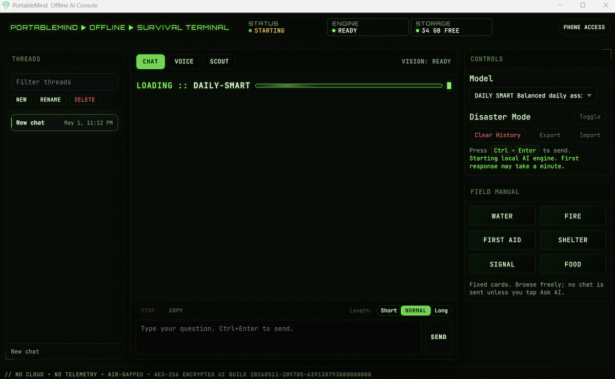615x379 pixels.
Task: Open the SIGNAL field manual card
Action: click(502, 264)
